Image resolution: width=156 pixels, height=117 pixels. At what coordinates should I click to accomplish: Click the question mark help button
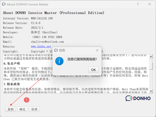[138, 4]
